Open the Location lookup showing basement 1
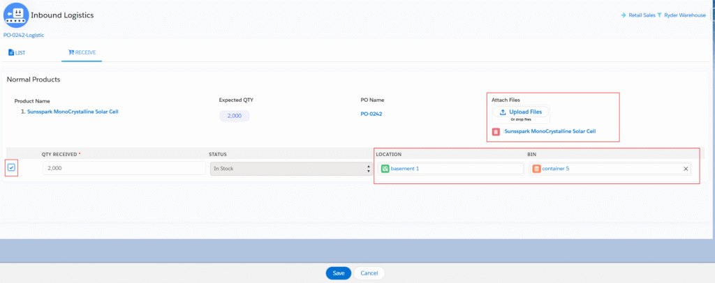 tap(454, 169)
